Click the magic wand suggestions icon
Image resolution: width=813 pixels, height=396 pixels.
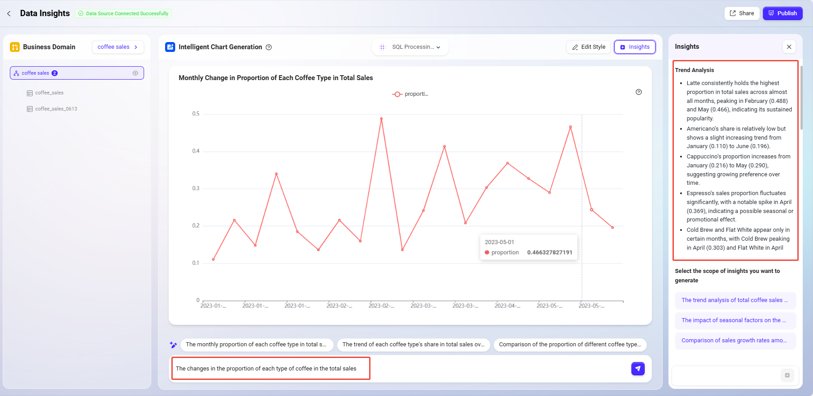(x=173, y=345)
